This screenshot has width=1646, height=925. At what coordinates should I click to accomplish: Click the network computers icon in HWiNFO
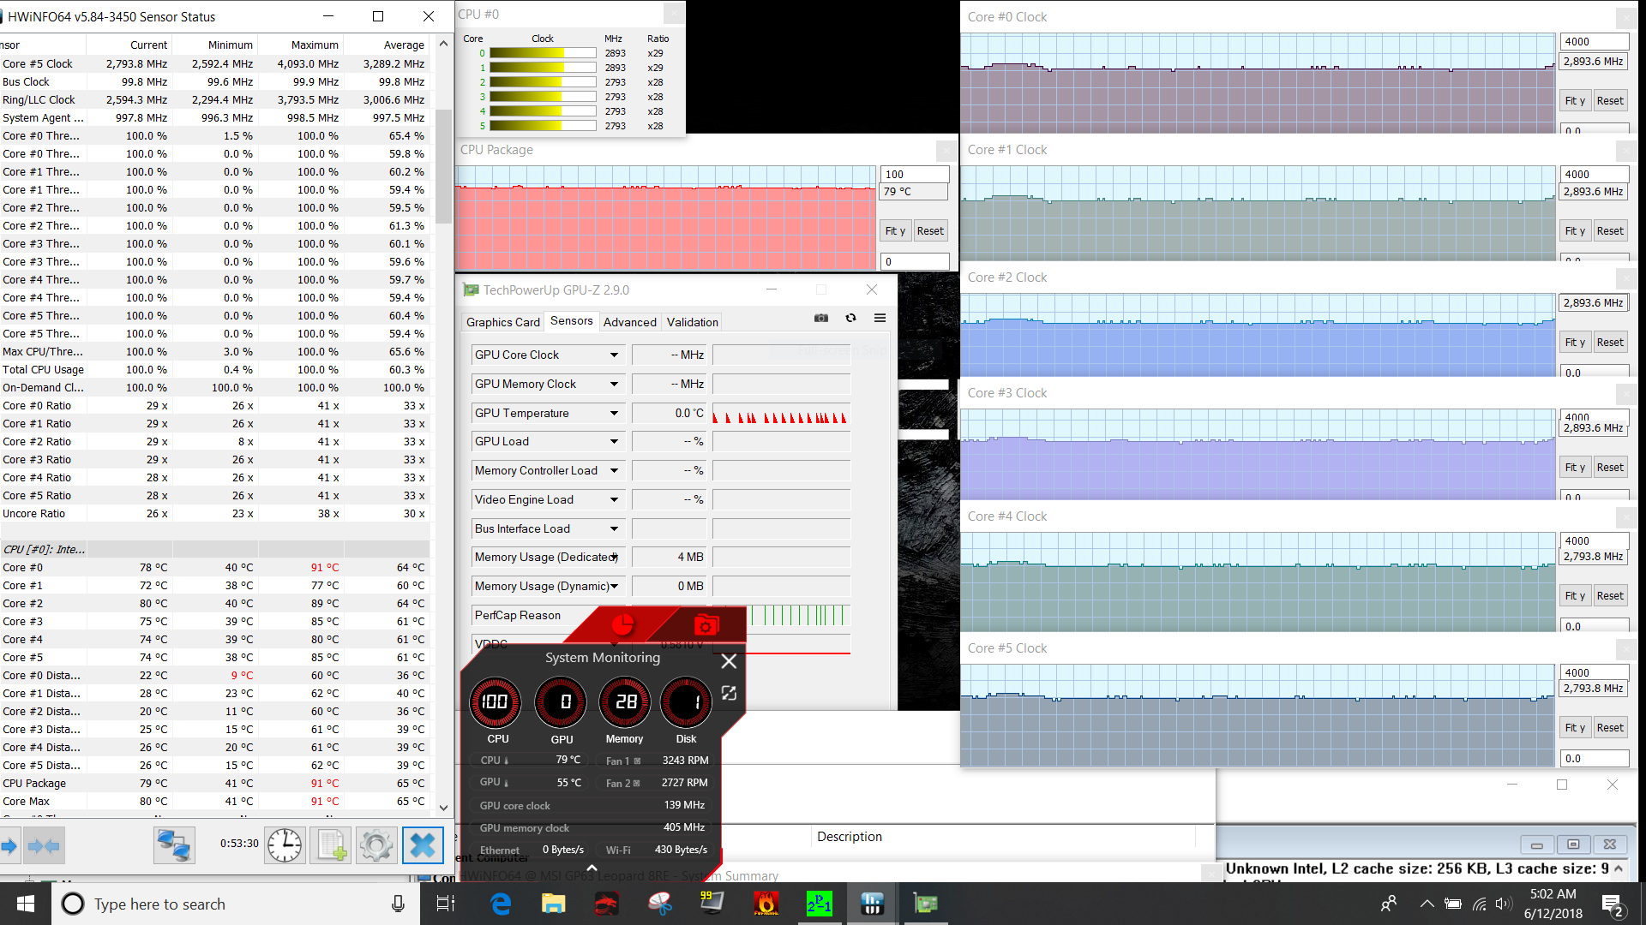point(174,845)
